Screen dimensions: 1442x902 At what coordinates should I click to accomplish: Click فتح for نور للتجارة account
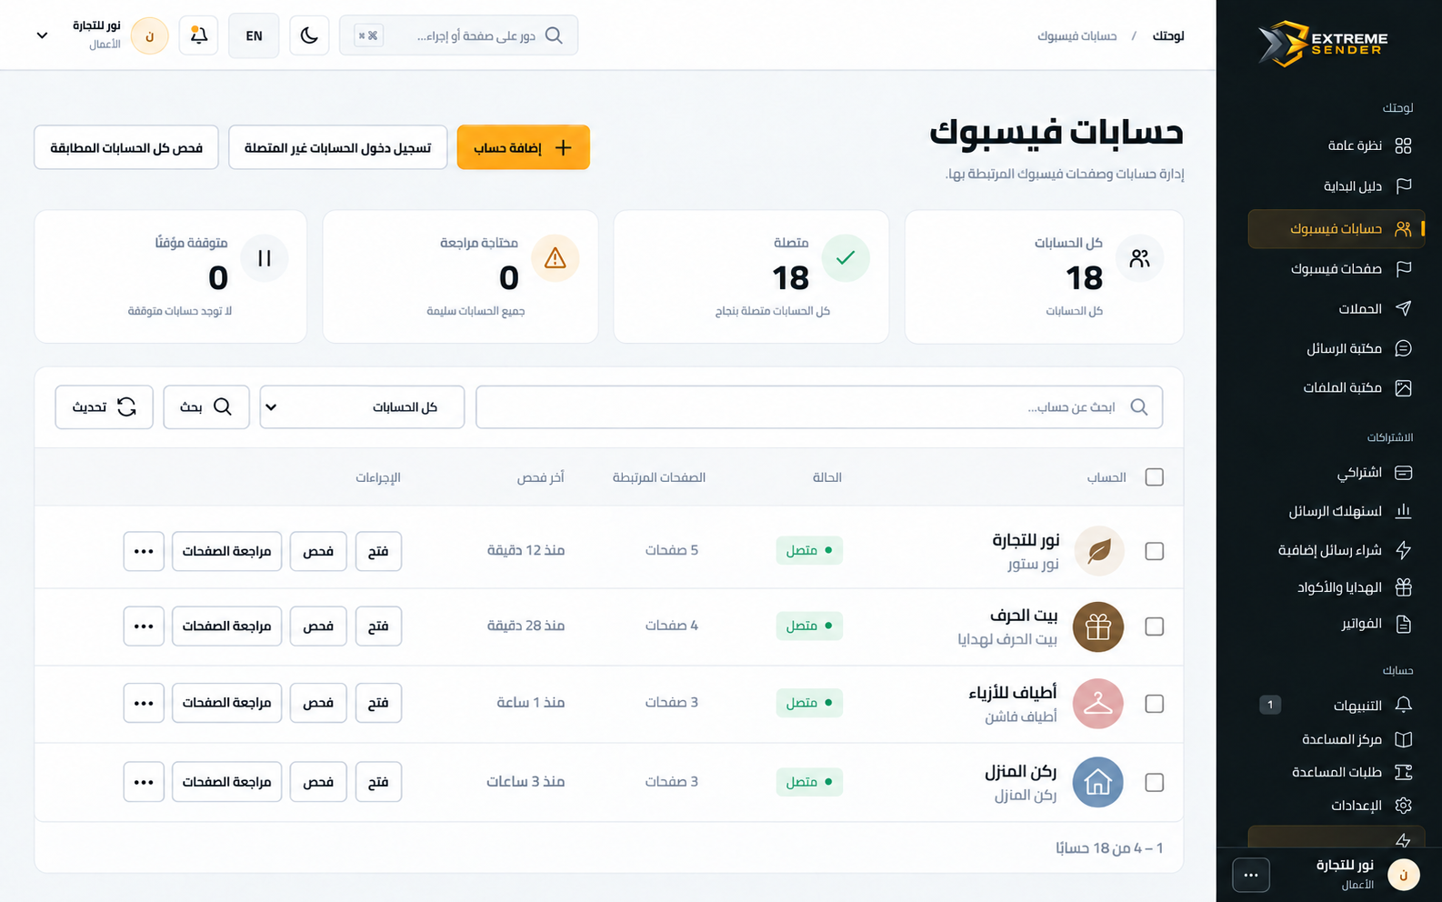378,551
